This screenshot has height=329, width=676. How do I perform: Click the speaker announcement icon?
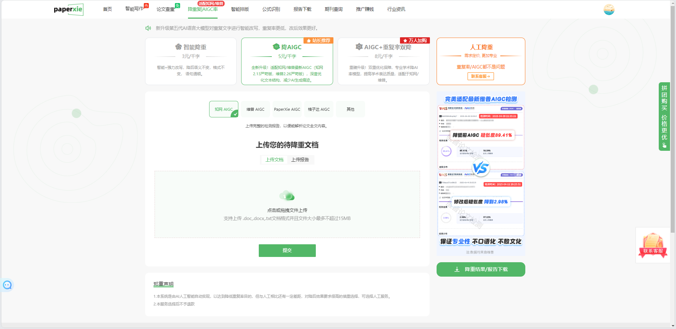pos(148,28)
